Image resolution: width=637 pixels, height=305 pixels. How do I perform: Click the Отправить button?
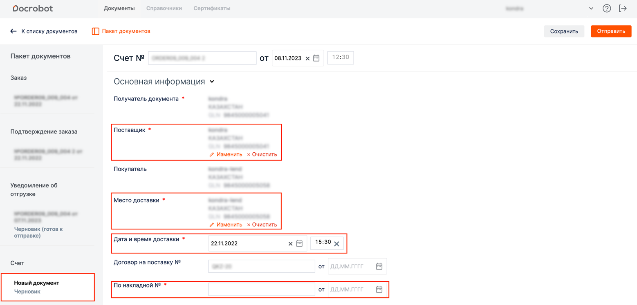611,31
